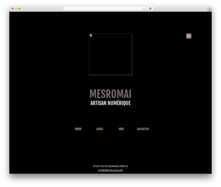The height and width of the screenshot is (187, 221).
Task: Click the ARTISAN NUMÉRIQUE tagline
Action: [110, 103]
